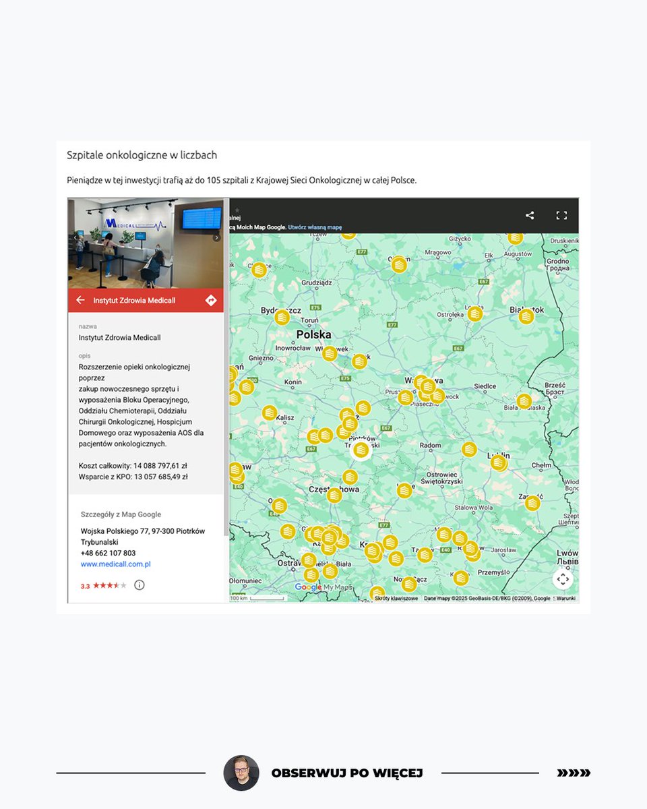Toggle fullscreen view of the map
The image size is (647, 809).
pyautogui.click(x=561, y=215)
